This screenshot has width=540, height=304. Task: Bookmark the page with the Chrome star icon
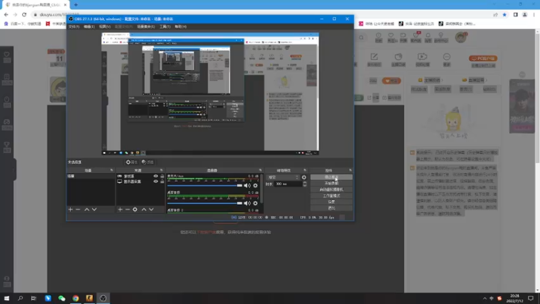coord(504,14)
